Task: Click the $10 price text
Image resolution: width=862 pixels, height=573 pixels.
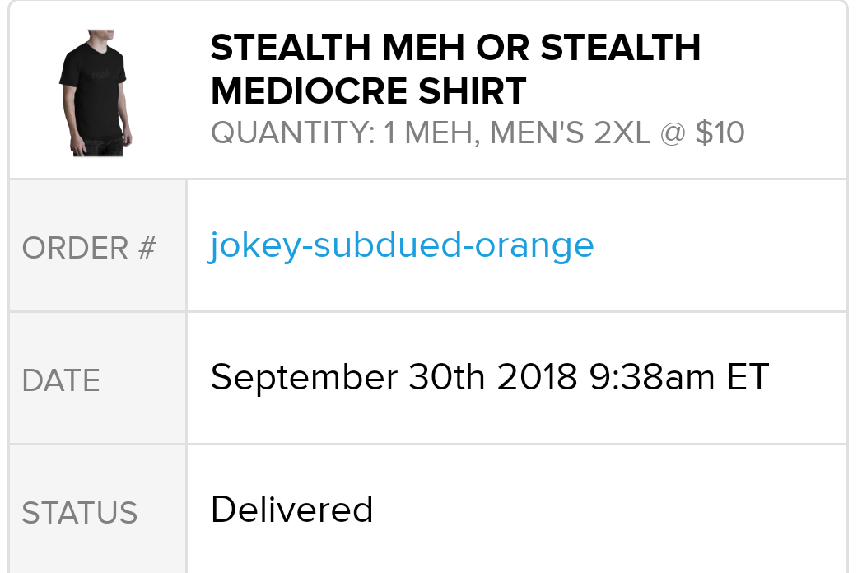Action: [x=720, y=133]
